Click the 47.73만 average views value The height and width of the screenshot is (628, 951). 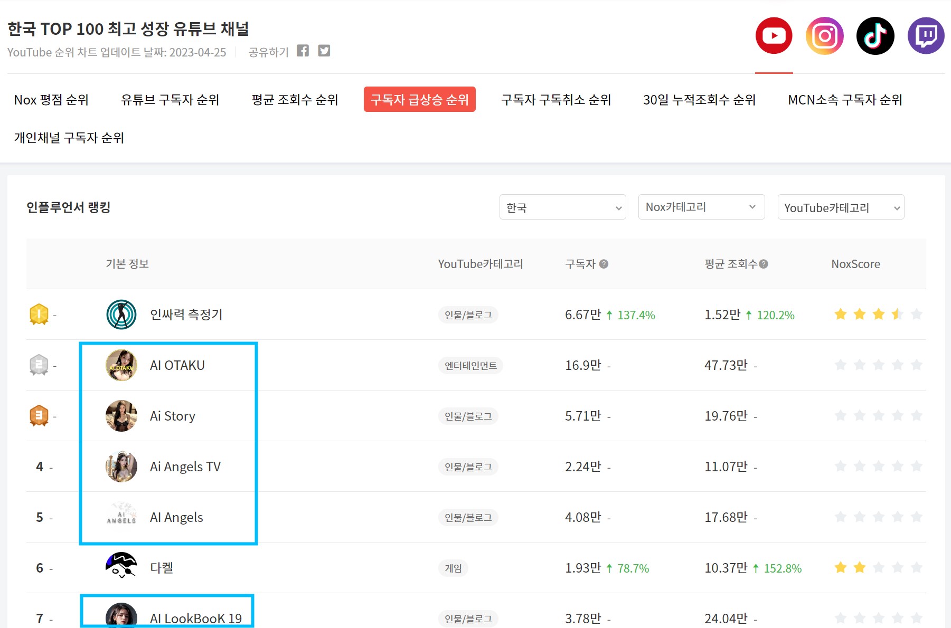click(x=726, y=365)
